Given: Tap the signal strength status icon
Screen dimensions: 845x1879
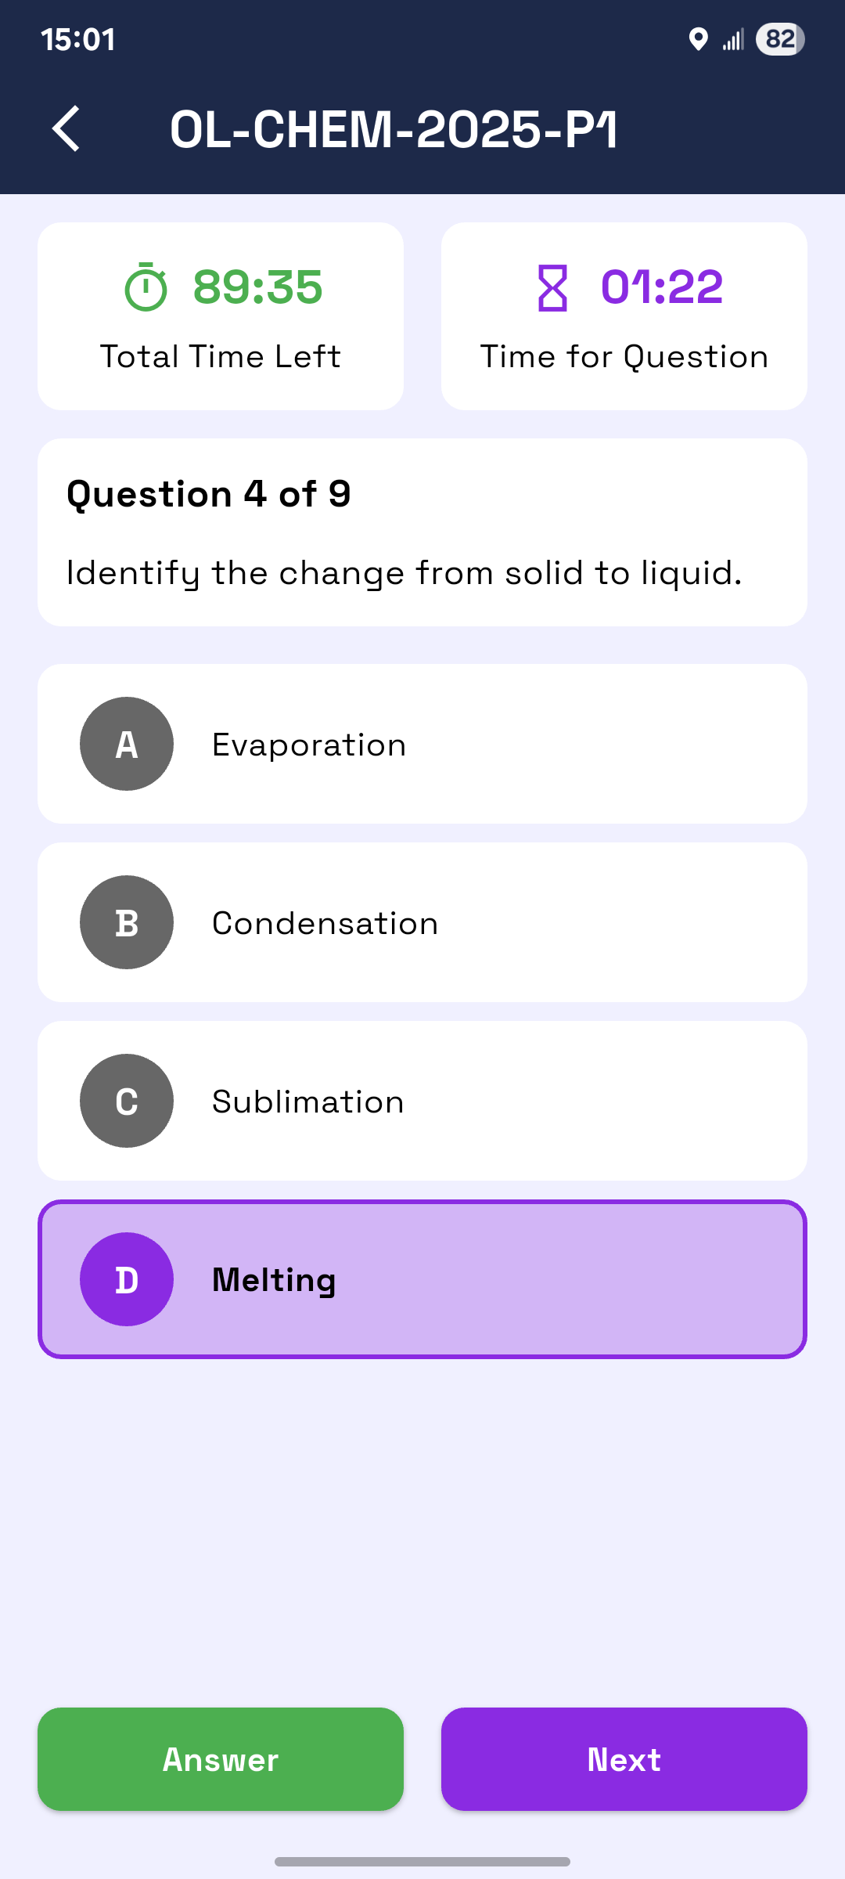Looking at the screenshot, I should (733, 39).
